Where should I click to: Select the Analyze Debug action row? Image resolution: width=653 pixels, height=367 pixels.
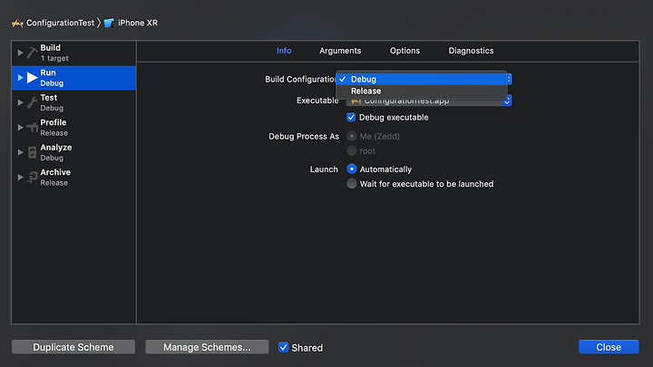click(73, 152)
